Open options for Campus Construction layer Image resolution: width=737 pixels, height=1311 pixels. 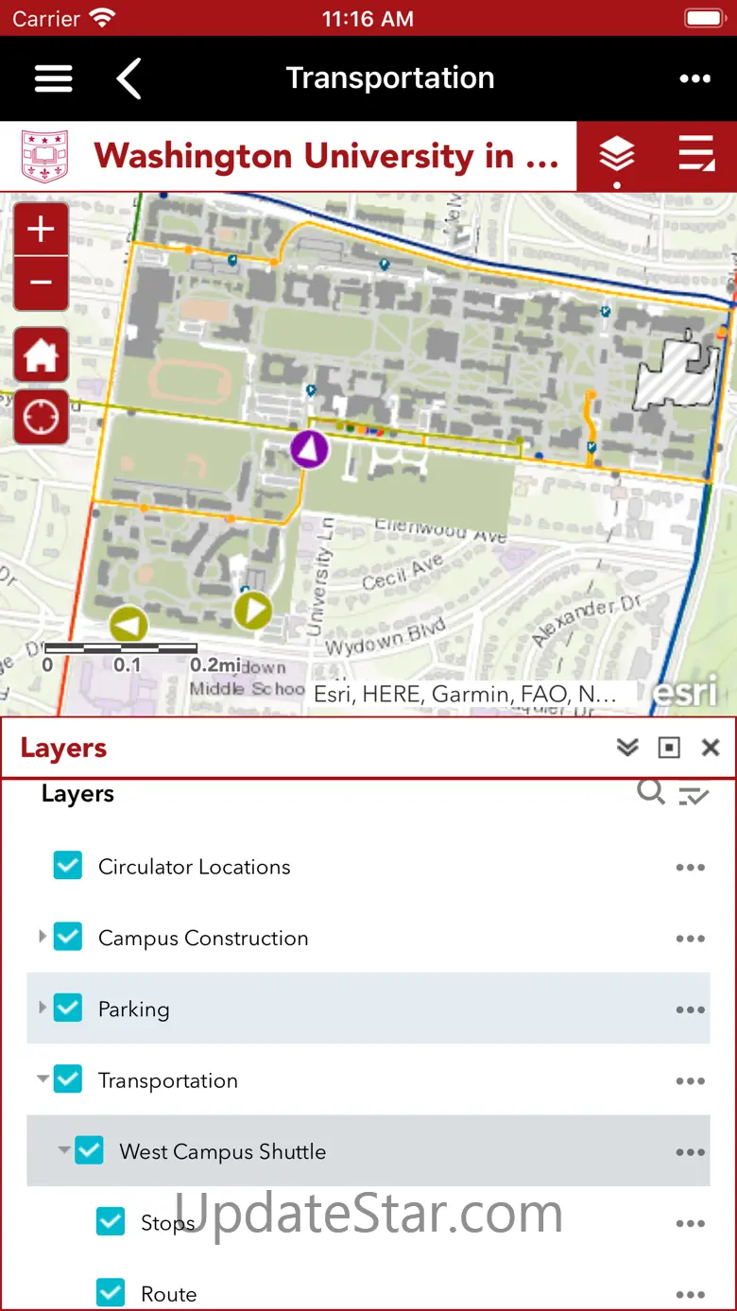pyautogui.click(x=690, y=939)
